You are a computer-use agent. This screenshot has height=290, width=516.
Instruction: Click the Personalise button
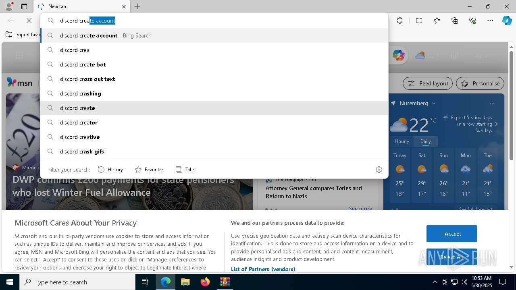(x=480, y=83)
